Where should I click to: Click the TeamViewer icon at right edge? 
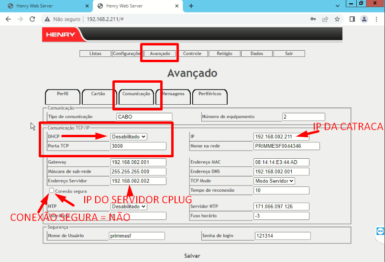[380, 231]
